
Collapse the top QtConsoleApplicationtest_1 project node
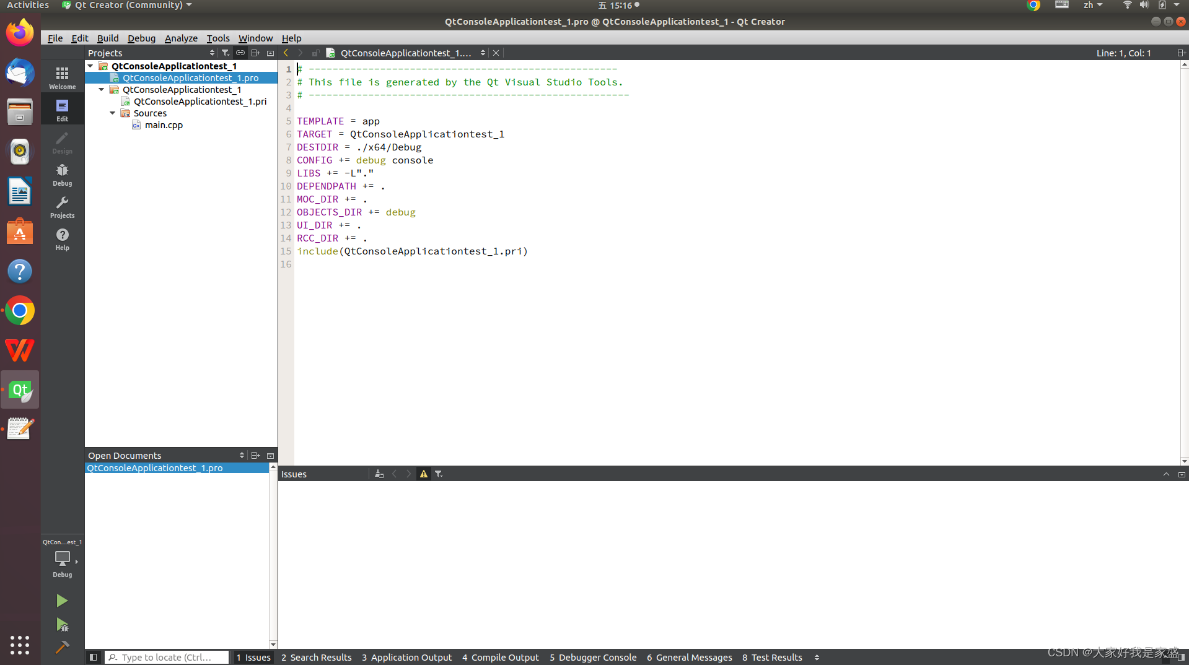point(90,66)
